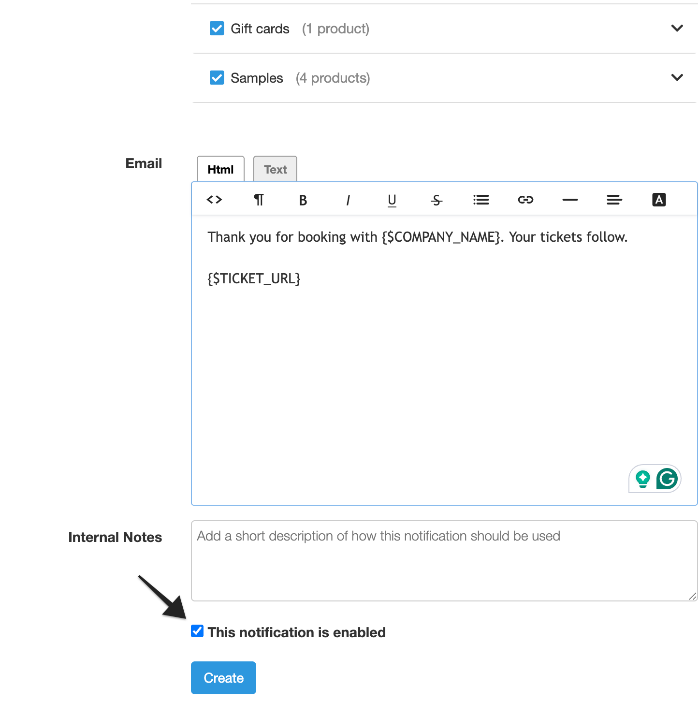Click the '(1 product)' count text
This screenshot has width=699, height=702.
(335, 29)
